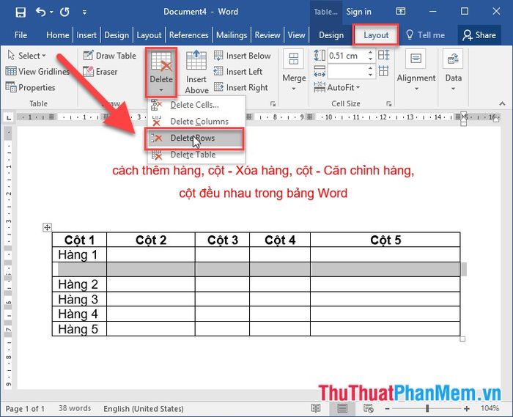Click the Redo/Repeat icon

(x=64, y=12)
